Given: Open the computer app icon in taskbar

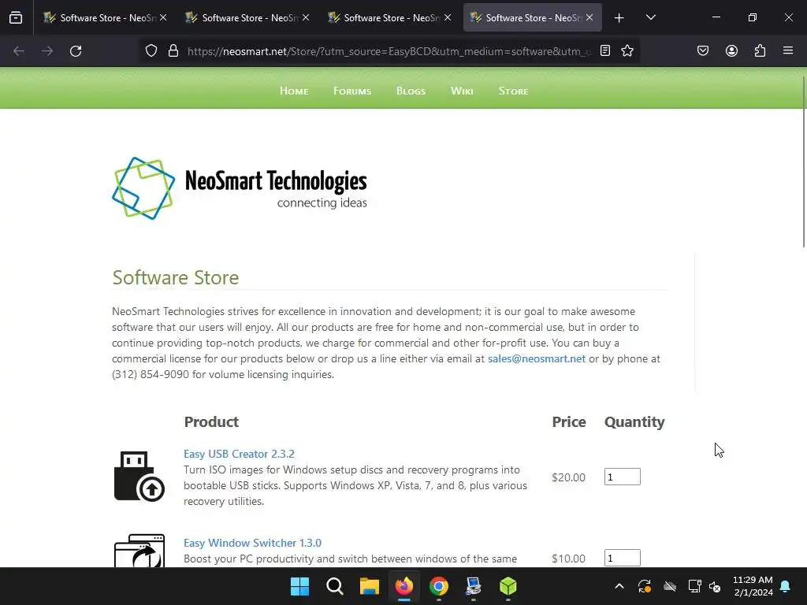Looking at the screenshot, I should click(474, 586).
